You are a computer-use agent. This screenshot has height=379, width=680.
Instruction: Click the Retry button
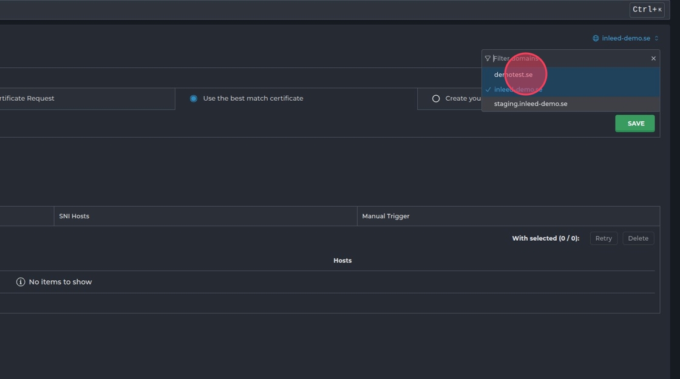click(x=603, y=238)
